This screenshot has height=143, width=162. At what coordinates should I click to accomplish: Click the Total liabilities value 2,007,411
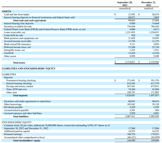coord(130,116)
